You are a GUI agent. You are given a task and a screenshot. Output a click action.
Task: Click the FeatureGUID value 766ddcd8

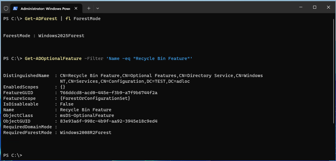pos(108,93)
